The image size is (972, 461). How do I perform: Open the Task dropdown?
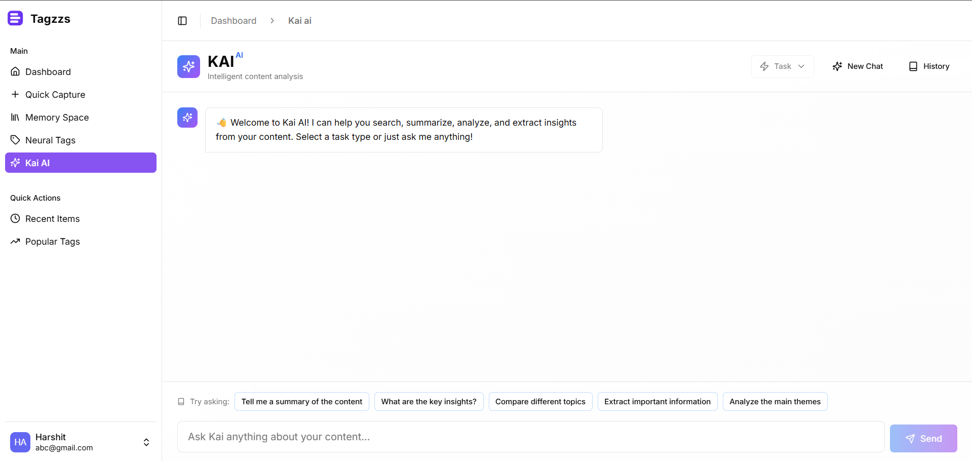click(x=782, y=66)
